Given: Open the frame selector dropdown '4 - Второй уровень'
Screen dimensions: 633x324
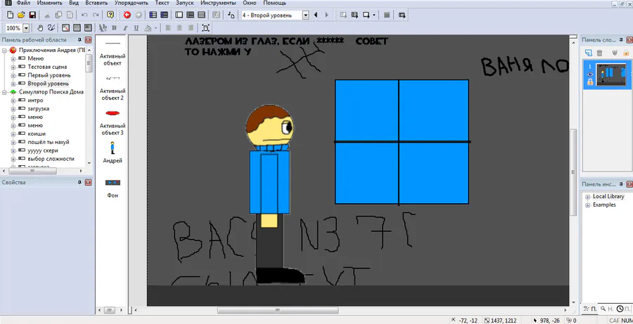Looking at the screenshot, I should [306, 15].
